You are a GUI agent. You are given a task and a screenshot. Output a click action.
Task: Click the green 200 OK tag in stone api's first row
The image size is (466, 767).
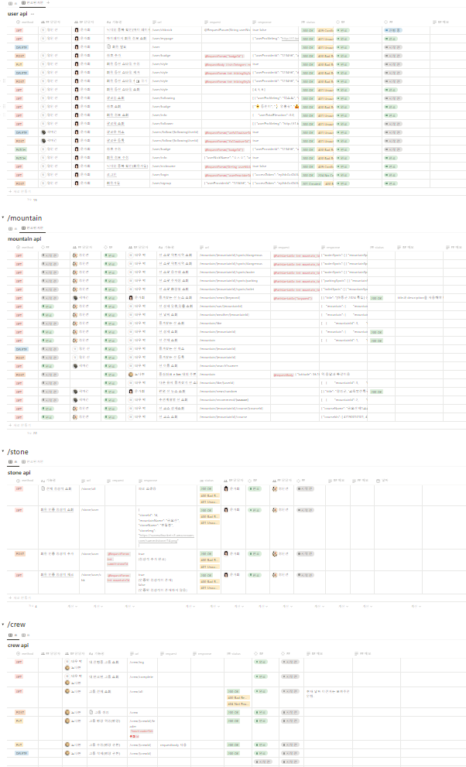(207, 489)
